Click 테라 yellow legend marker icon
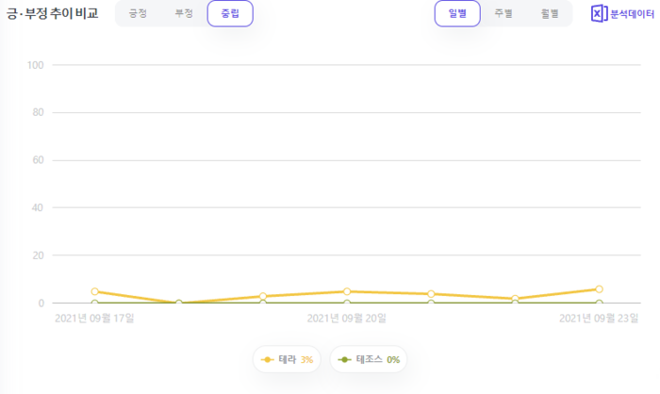 pyautogui.click(x=268, y=359)
